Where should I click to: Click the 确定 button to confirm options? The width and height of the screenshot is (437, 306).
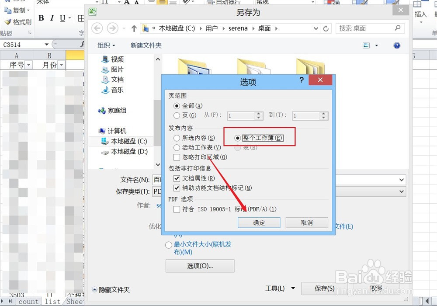click(x=259, y=223)
